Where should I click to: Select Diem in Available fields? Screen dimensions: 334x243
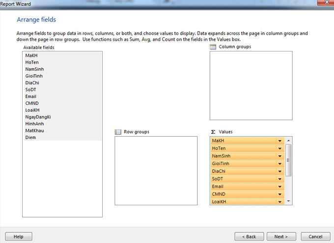(63, 138)
